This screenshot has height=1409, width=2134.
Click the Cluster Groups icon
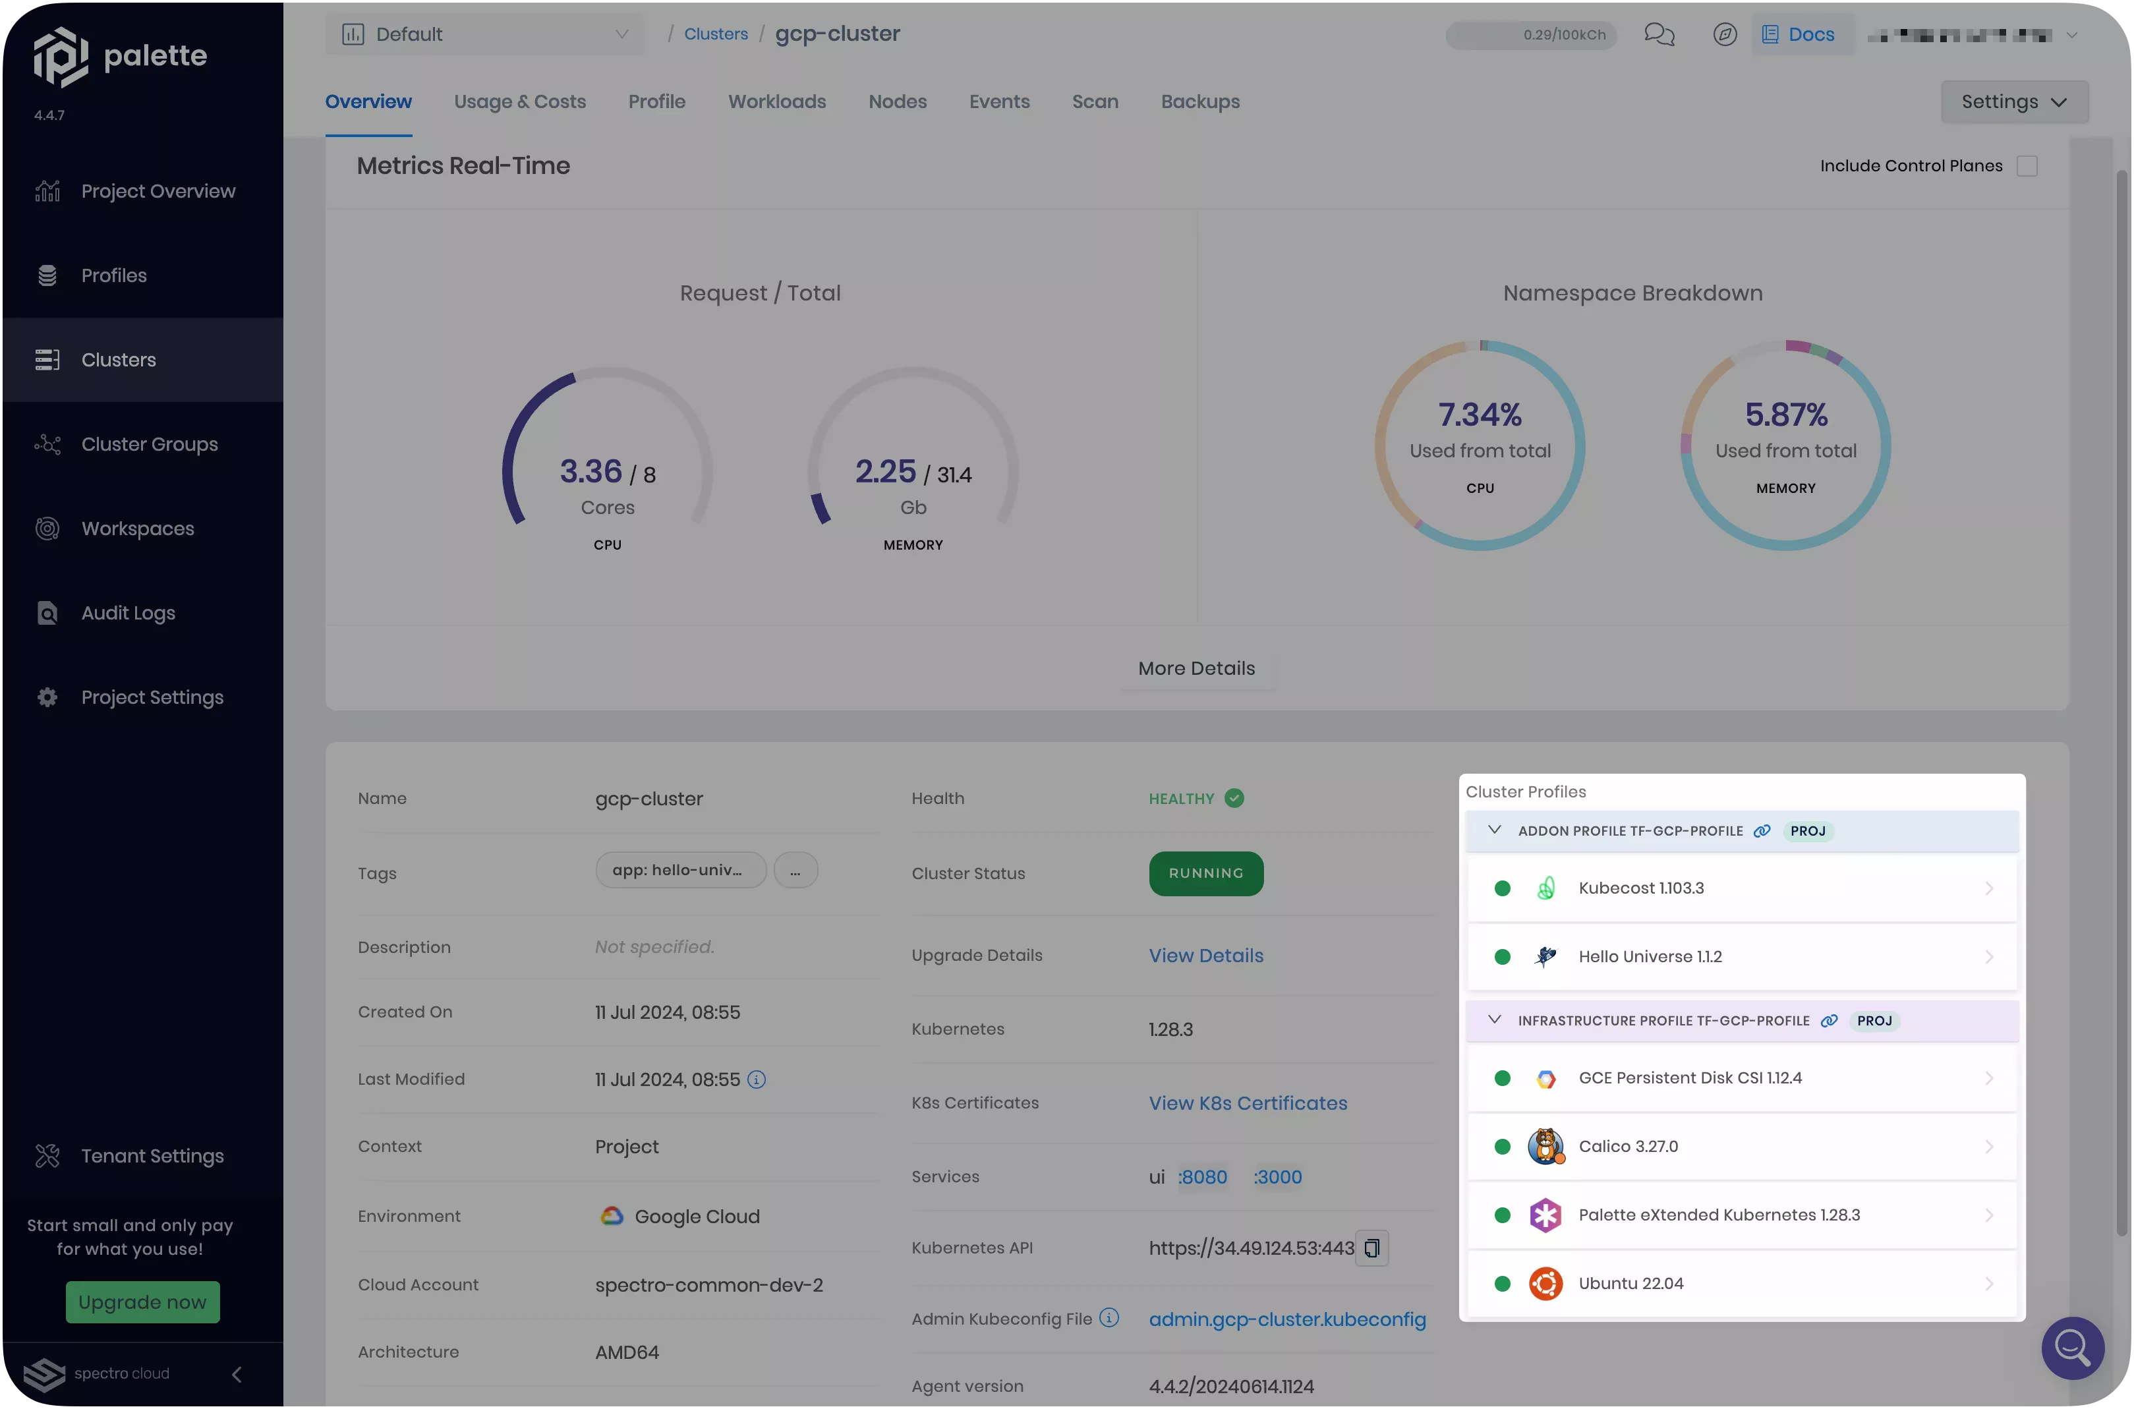[x=47, y=445]
